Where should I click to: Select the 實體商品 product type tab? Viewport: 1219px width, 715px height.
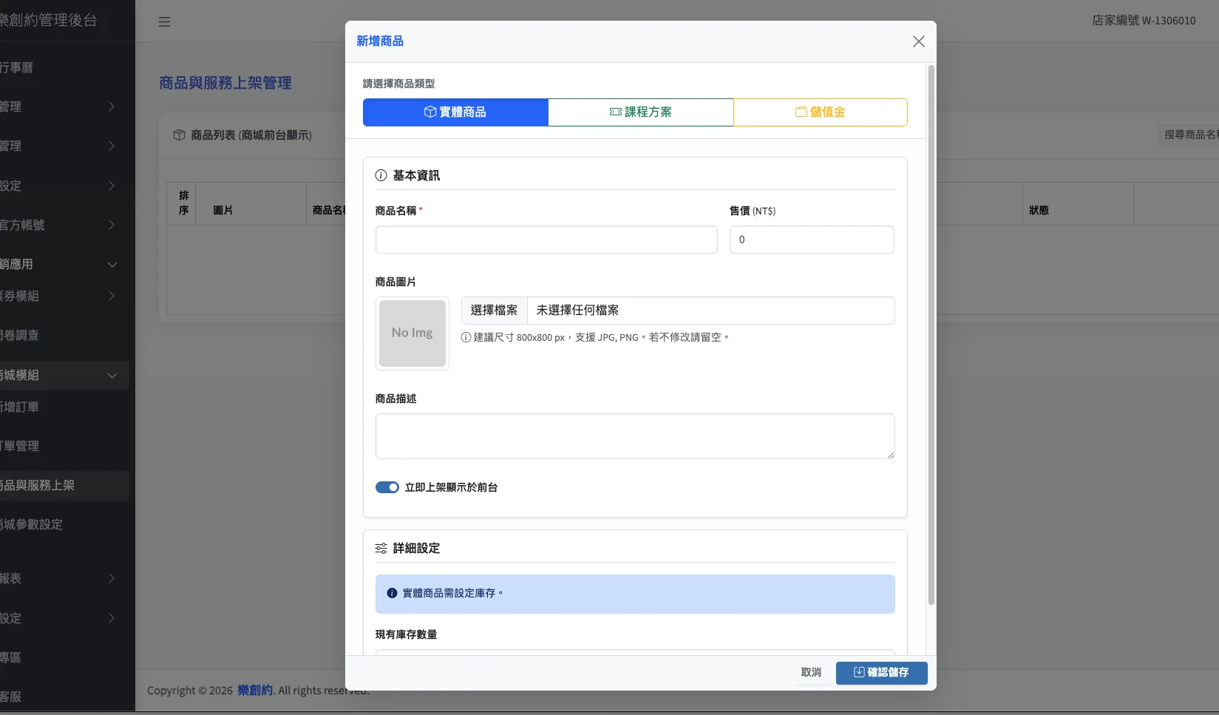[x=455, y=112]
